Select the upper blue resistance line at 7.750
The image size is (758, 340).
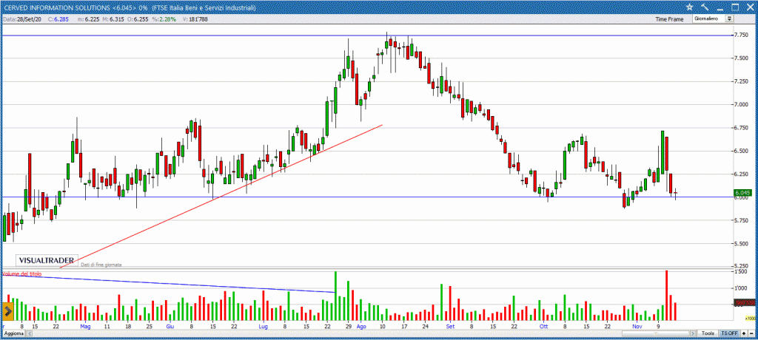367,35
